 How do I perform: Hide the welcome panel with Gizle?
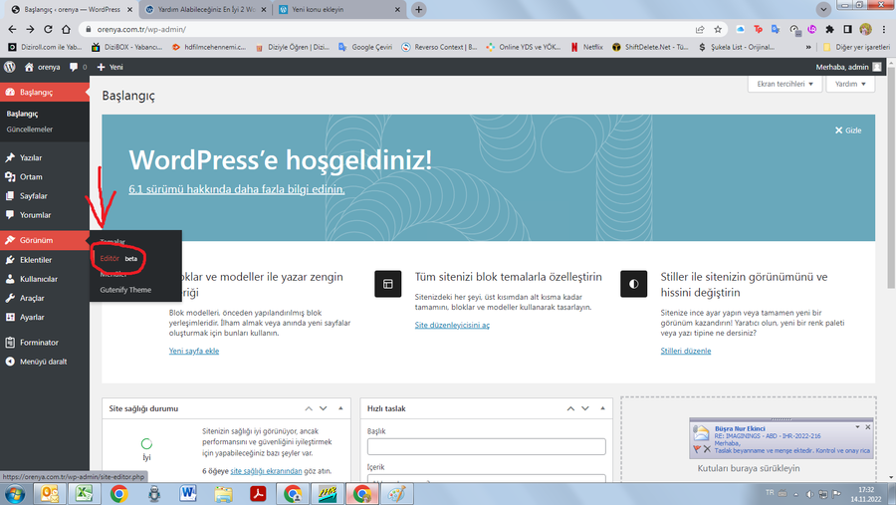[x=848, y=130]
